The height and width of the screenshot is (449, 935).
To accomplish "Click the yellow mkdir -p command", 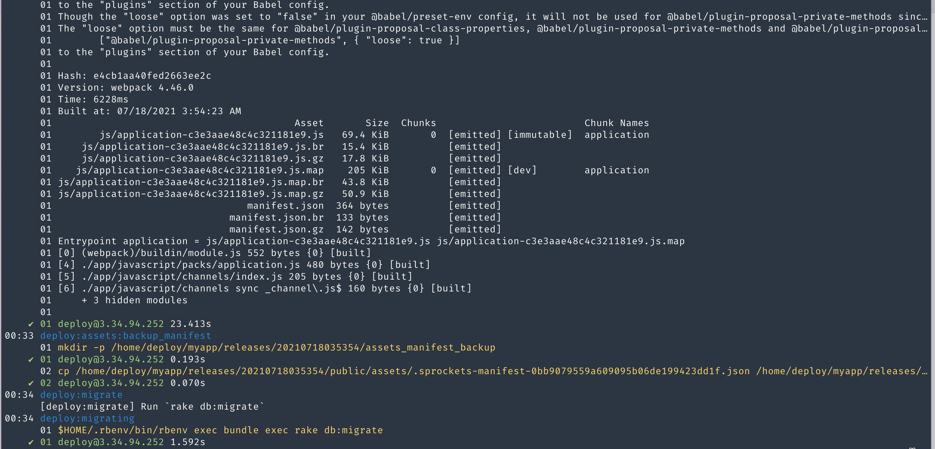I will point(276,348).
